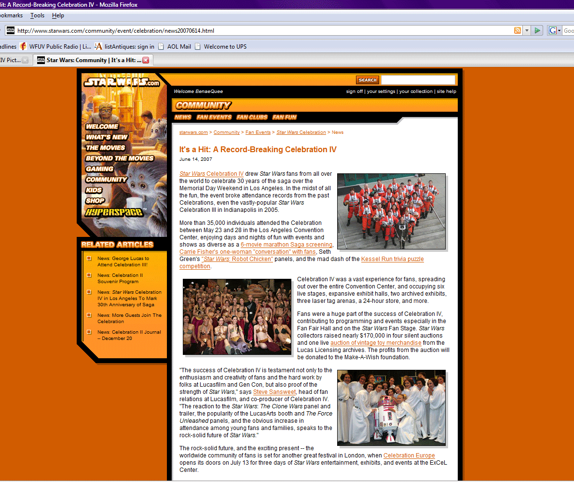
Task: Open the AOL Mail bookmark
Action: 175,46
